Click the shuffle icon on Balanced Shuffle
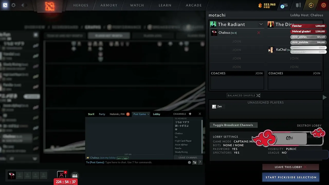 point(258,95)
